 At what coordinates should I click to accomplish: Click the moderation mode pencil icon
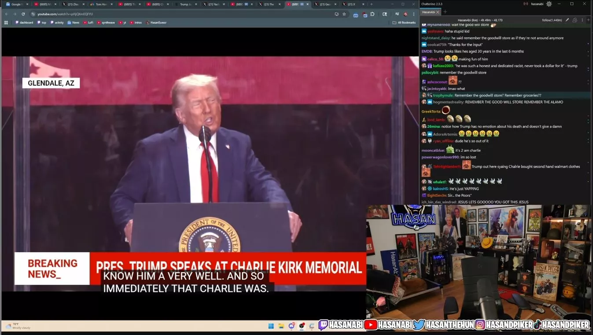pyautogui.click(x=567, y=20)
